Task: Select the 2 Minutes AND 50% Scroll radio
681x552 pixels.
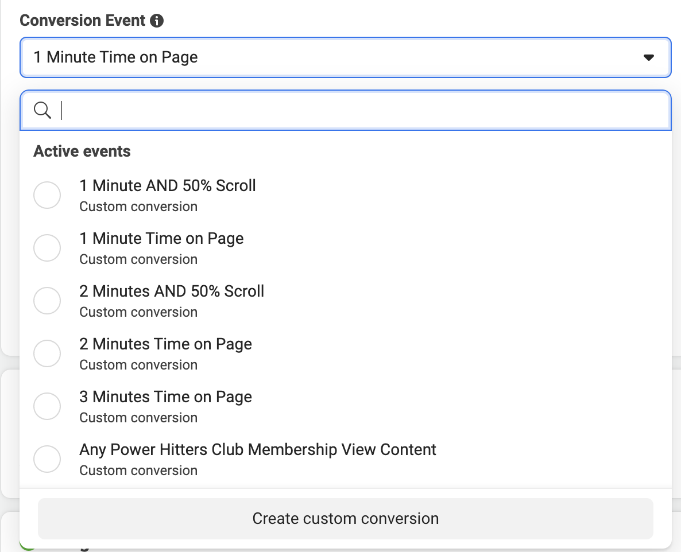Action: coord(47,300)
